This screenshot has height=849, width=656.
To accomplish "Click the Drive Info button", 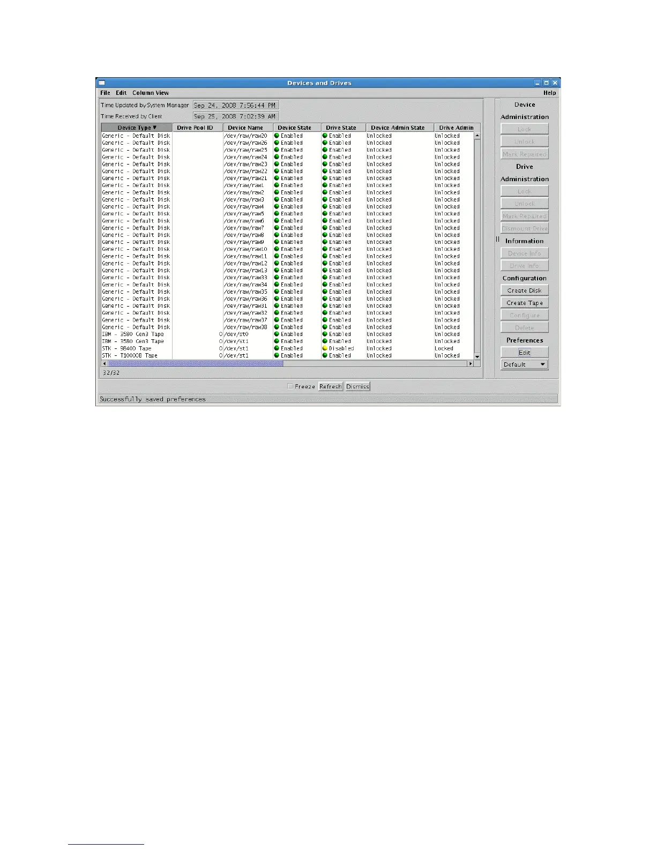I will point(525,266).
